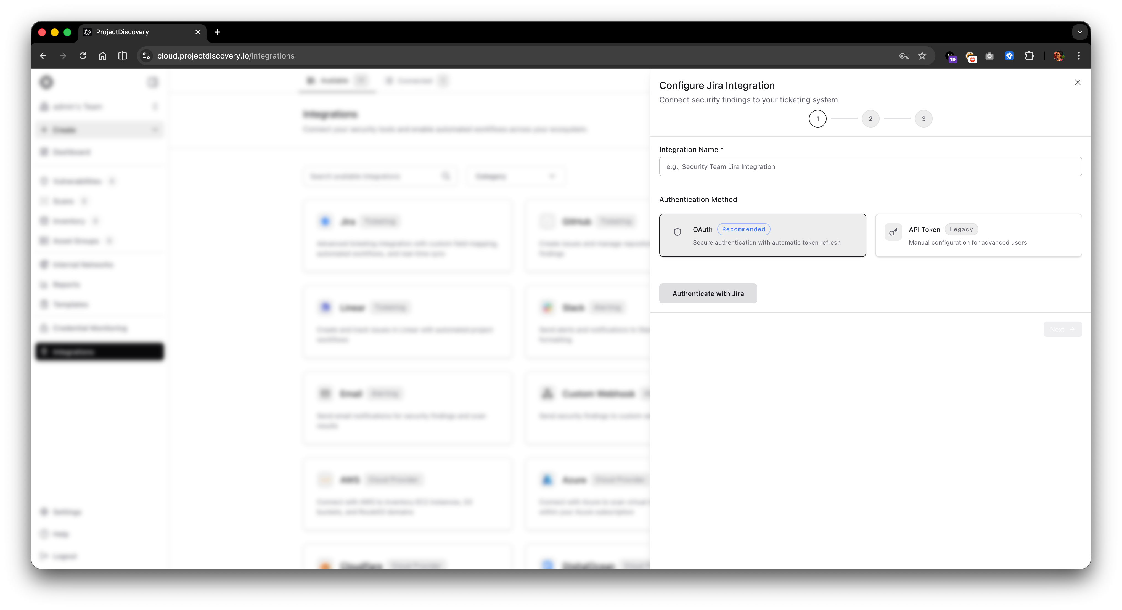Screen dimensions: 1122x610
Task: Click the site information icon in address bar
Action: click(146, 56)
